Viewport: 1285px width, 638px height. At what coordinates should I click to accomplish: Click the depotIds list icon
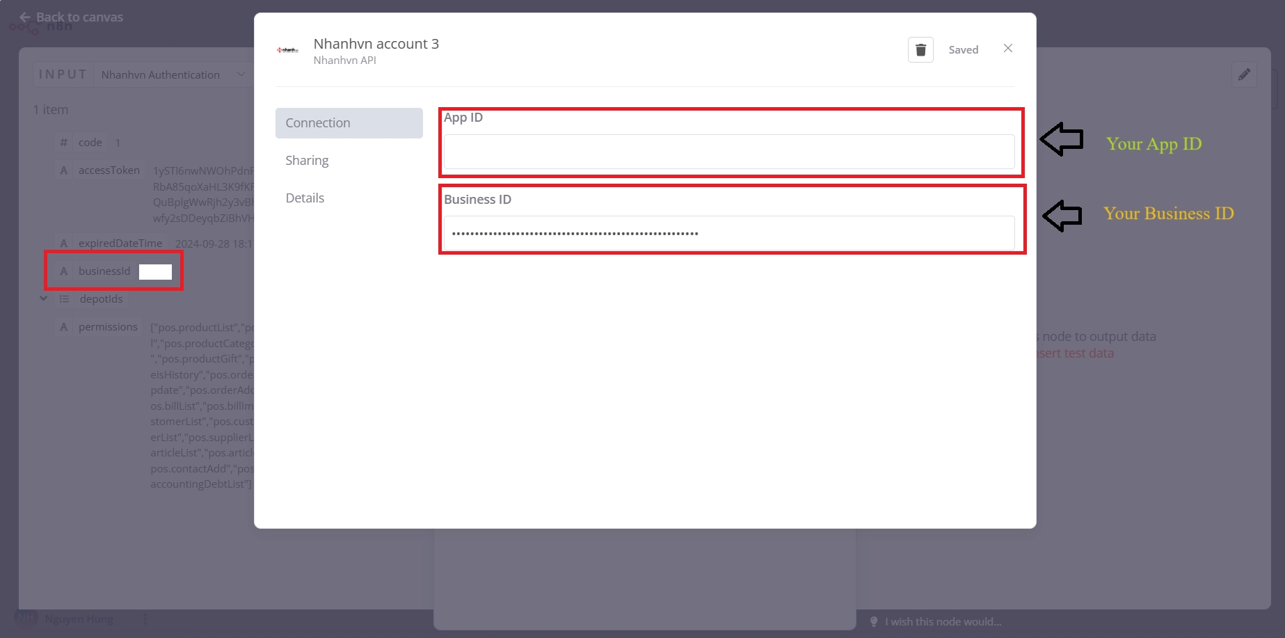point(64,299)
